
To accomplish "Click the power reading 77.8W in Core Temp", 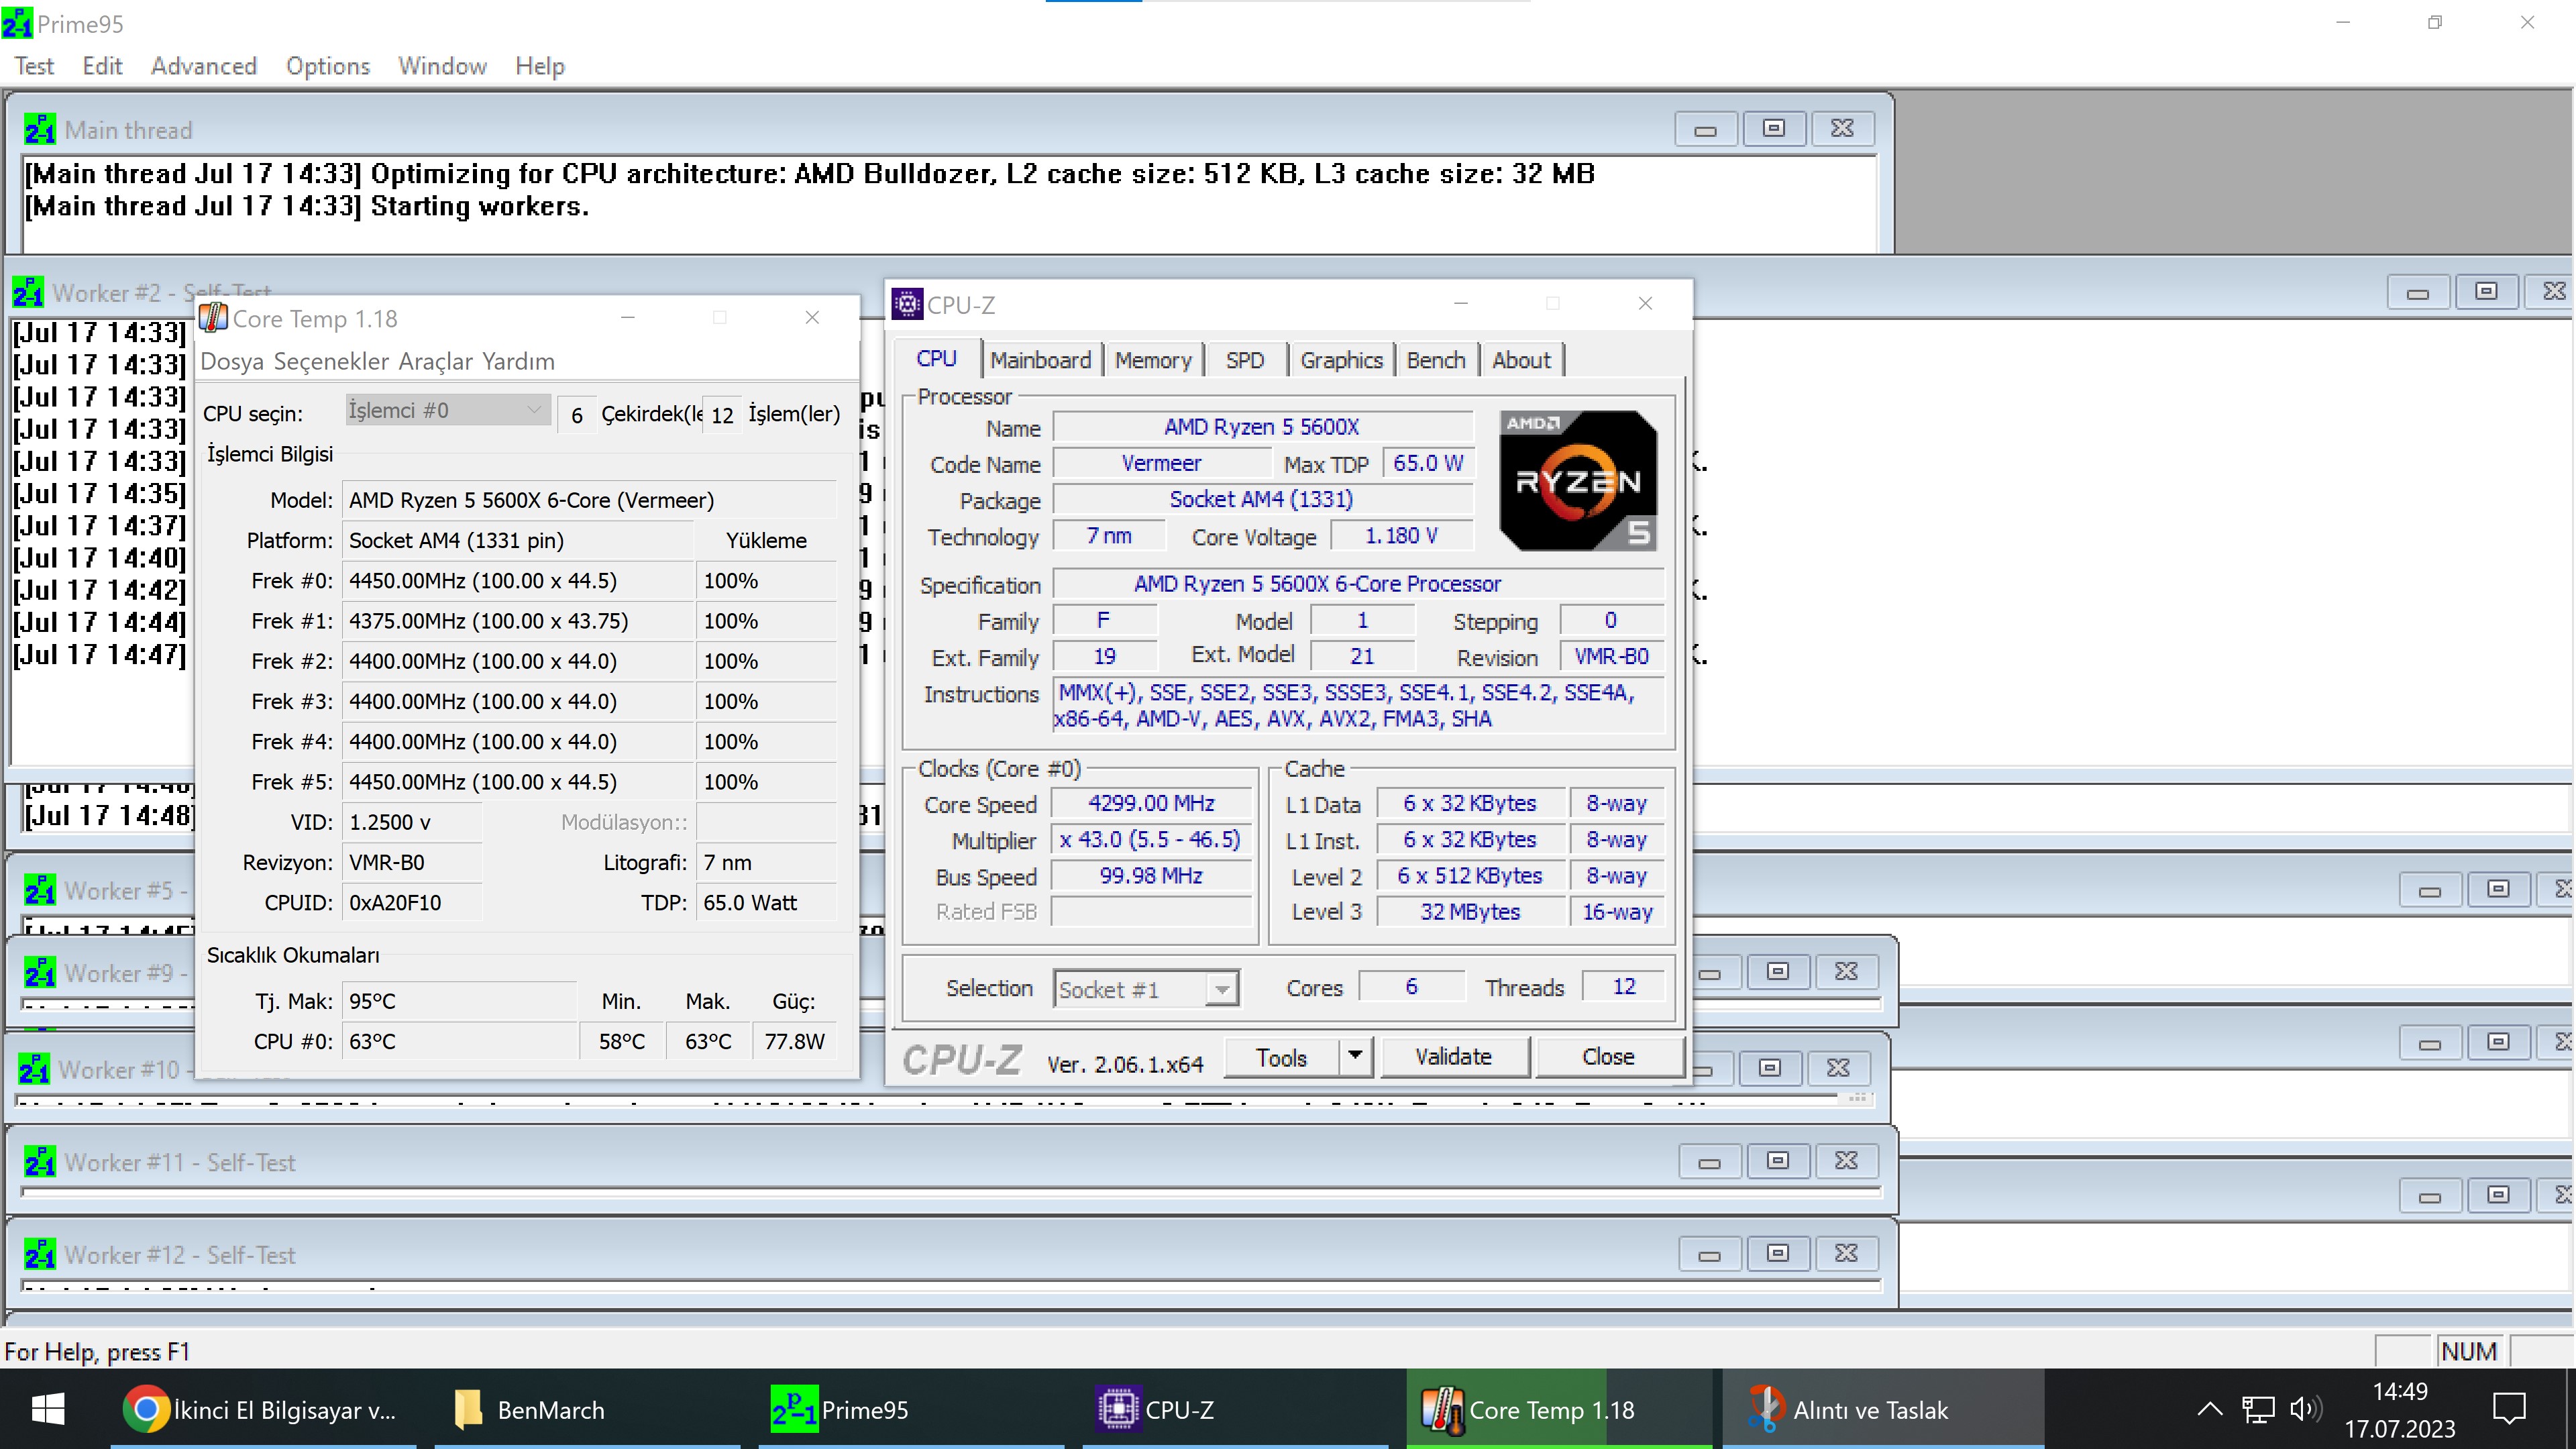I will pos(795,1041).
